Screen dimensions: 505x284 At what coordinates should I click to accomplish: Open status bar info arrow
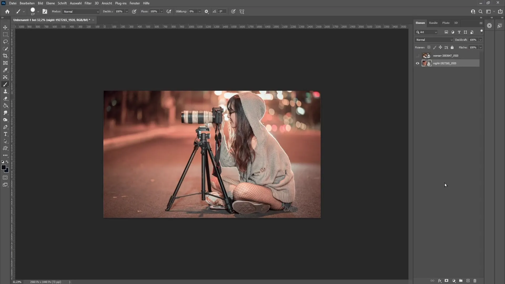[70, 282]
